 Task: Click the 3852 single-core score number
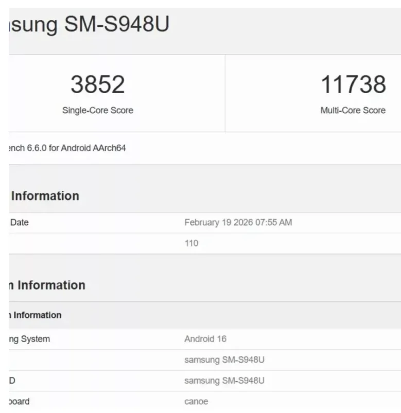[x=98, y=84]
